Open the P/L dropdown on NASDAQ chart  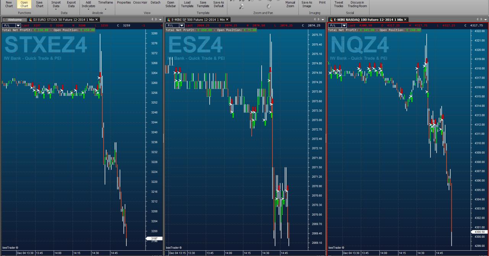click(344, 26)
